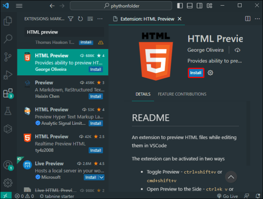Click the verified badge next to Microsoft
Screen dimensions: 263x199
[x=38, y=177]
